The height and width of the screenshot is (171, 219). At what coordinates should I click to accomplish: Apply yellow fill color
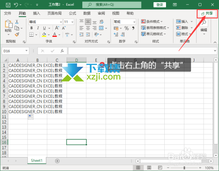(44, 34)
